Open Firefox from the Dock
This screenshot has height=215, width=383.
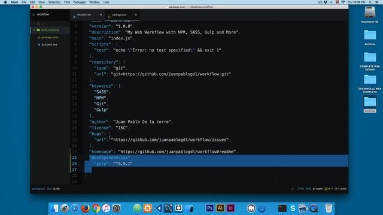(85, 208)
